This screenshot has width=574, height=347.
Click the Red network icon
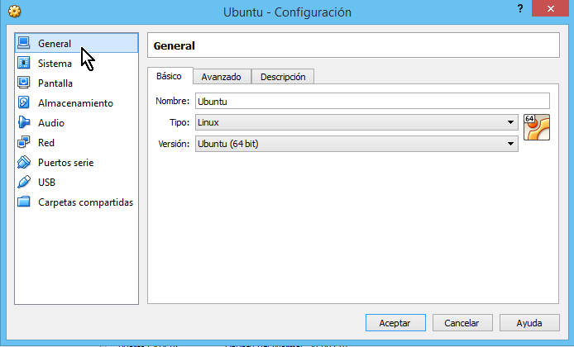[x=24, y=142]
